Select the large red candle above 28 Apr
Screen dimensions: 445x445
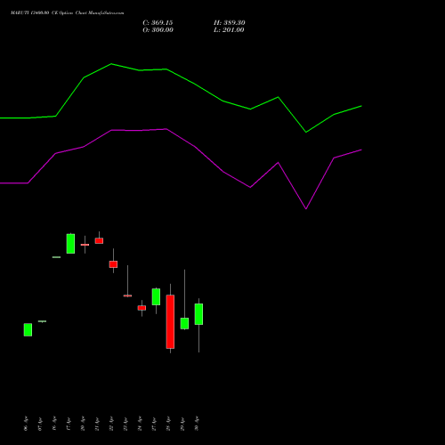[x=170, y=321]
